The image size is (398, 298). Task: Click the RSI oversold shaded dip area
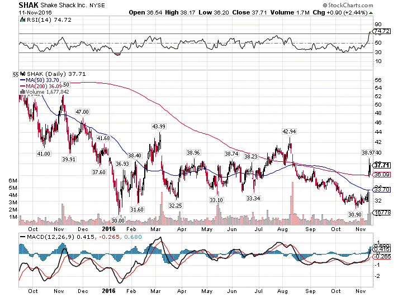(117, 54)
